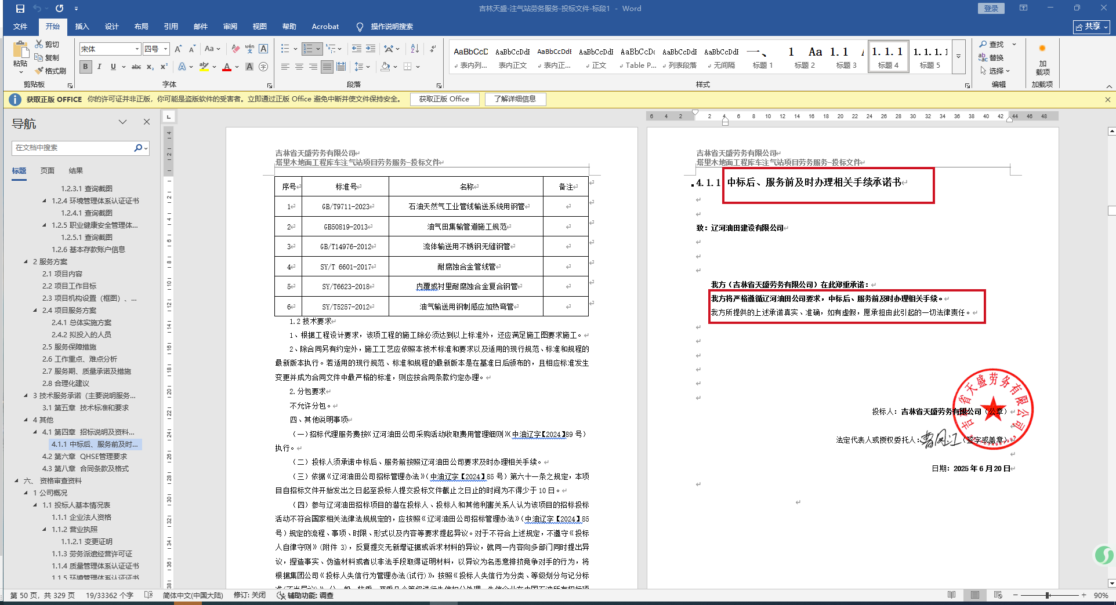Shrink font size with the smaller A icon
1116x605 pixels.
[x=192, y=49]
